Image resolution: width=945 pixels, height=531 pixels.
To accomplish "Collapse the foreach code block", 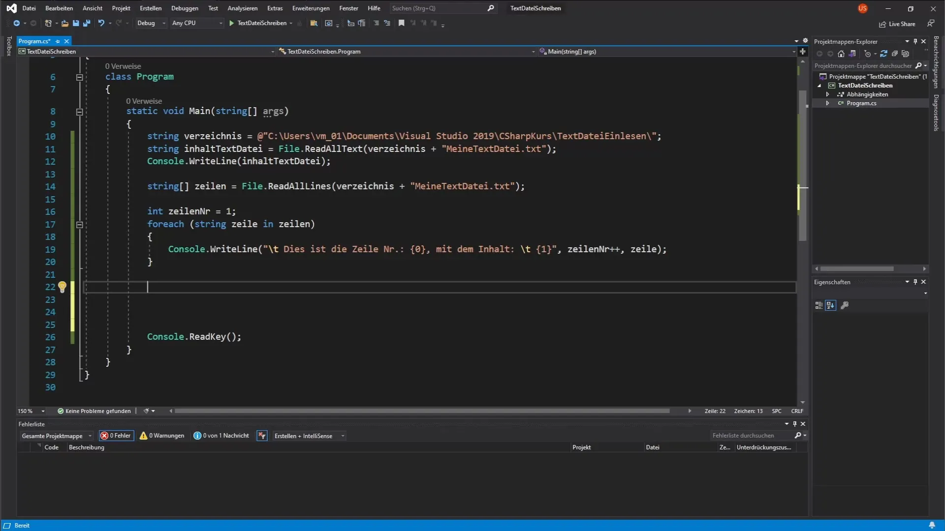I will point(79,225).
